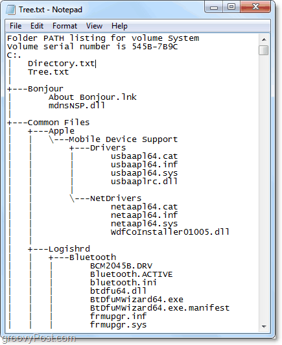This screenshot has width=282, height=345.
Task: Click the scroll up arrow
Action: (264, 40)
